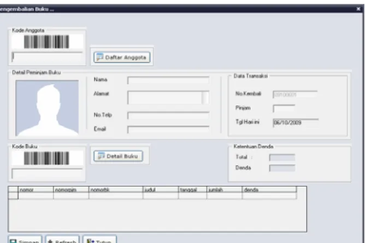Image resolution: width=365 pixels, height=243 pixels.
Task: Click the Detail Buku button
Action: [x=118, y=156]
